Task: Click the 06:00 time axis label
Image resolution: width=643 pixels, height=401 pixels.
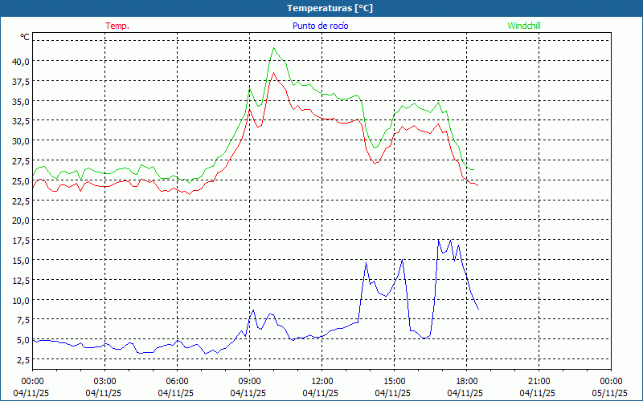Action: coord(177,381)
